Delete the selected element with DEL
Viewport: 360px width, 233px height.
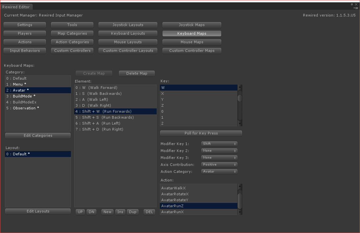click(x=149, y=212)
